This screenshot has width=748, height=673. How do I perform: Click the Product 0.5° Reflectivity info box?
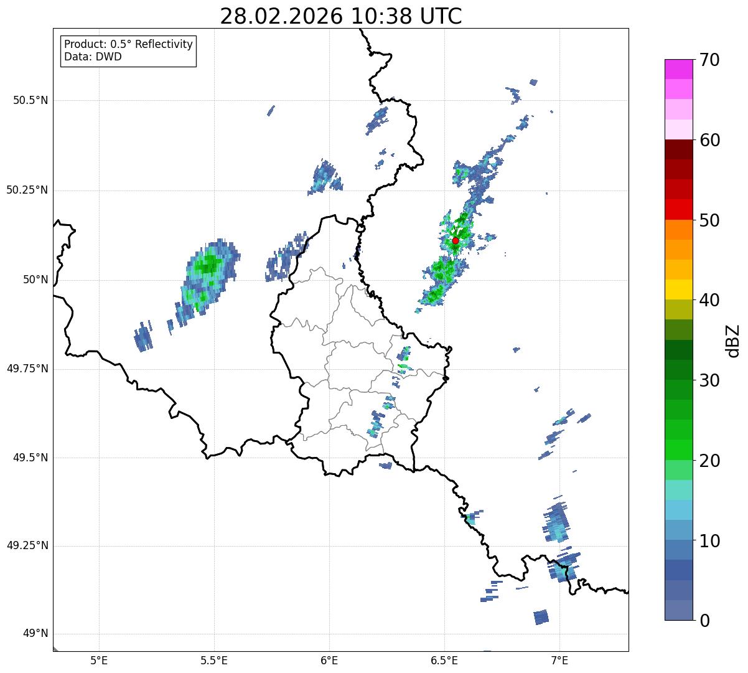click(x=128, y=50)
